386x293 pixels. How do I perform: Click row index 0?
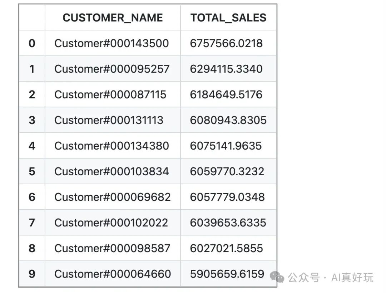[x=32, y=43]
